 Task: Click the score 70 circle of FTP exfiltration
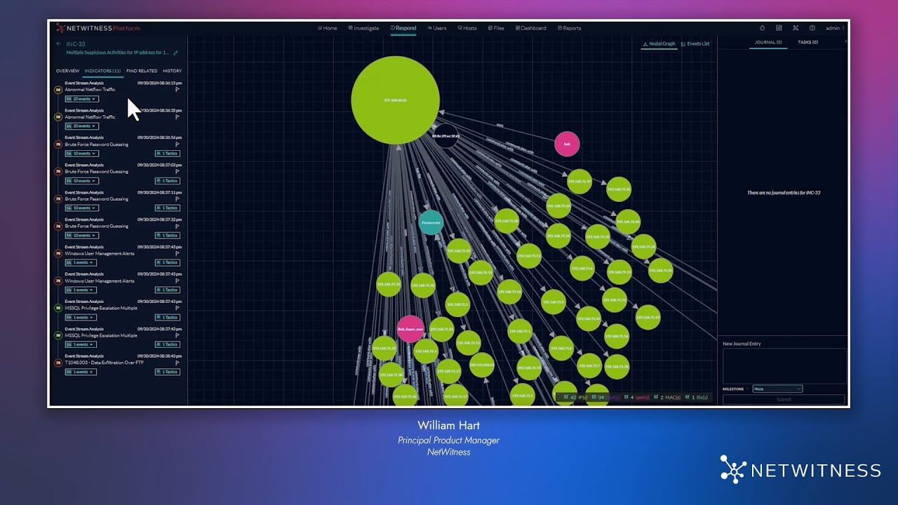[x=58, y=363]
